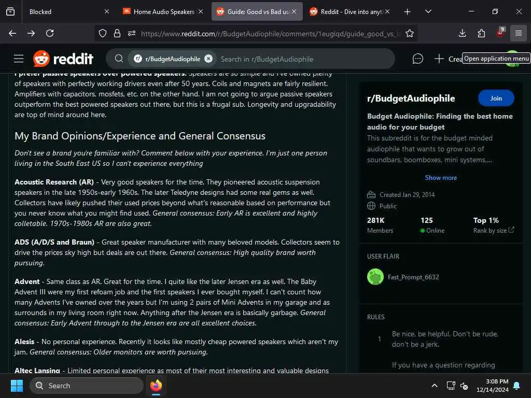Join the r/BudgetAudiophile community
Image resolution: width=531 pixels, height=398 pixels.
(x=496, y=98)
